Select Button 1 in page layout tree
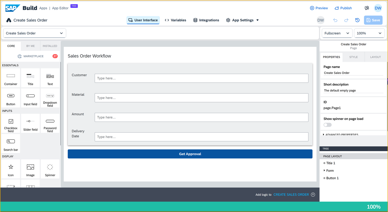 click(x=332, y=178)
